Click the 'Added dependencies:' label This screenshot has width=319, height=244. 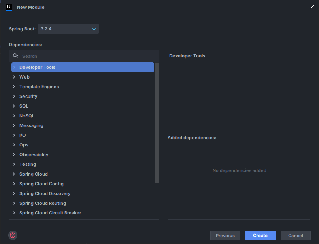pyautogui.click(x=192, y=138)
